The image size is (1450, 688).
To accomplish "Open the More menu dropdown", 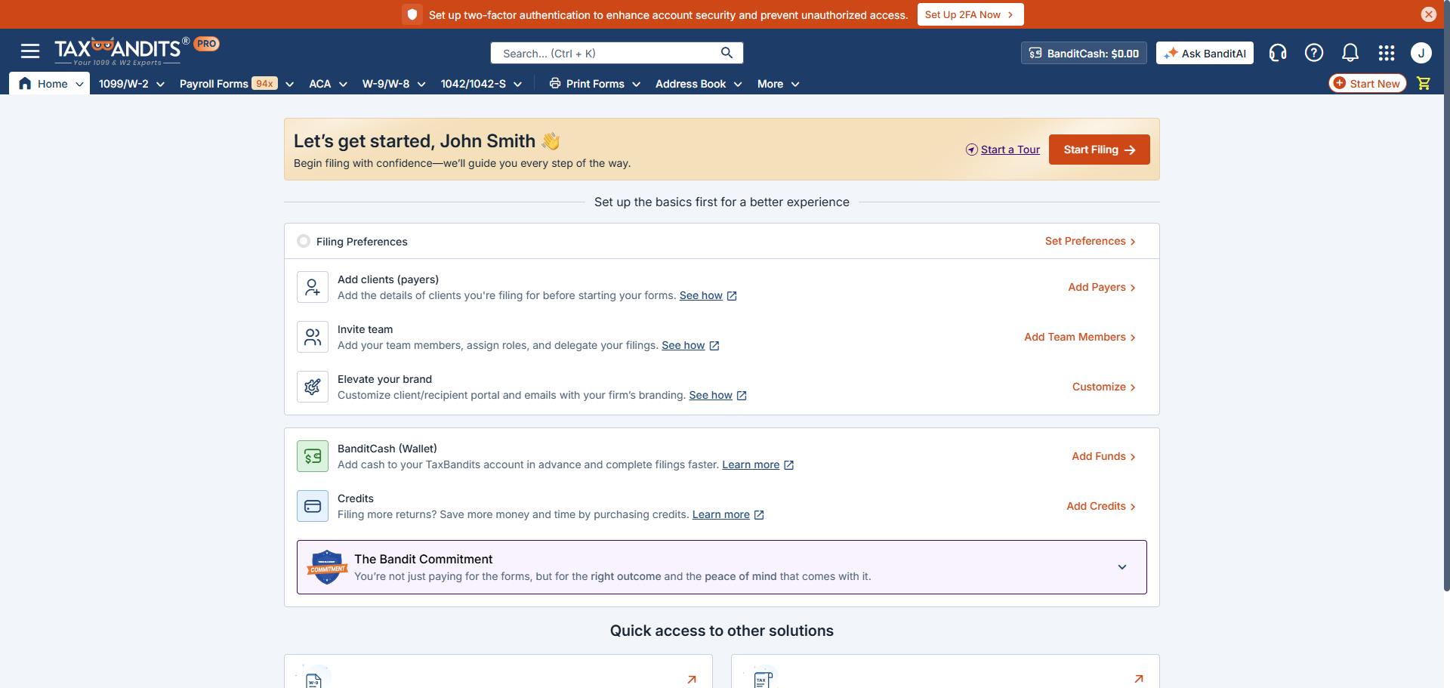I will pyautogui.click(x=778, y=84).
